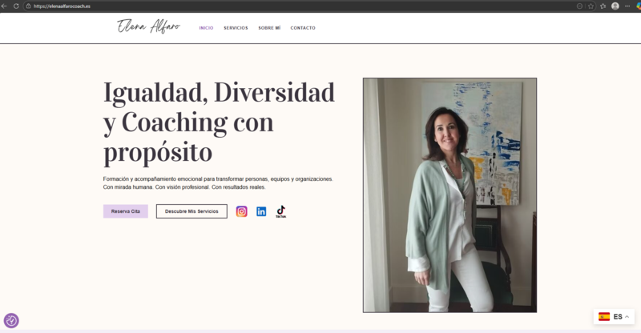Open the Instagram profile icon
Screen dimensions: 641x333
[241, 211]
